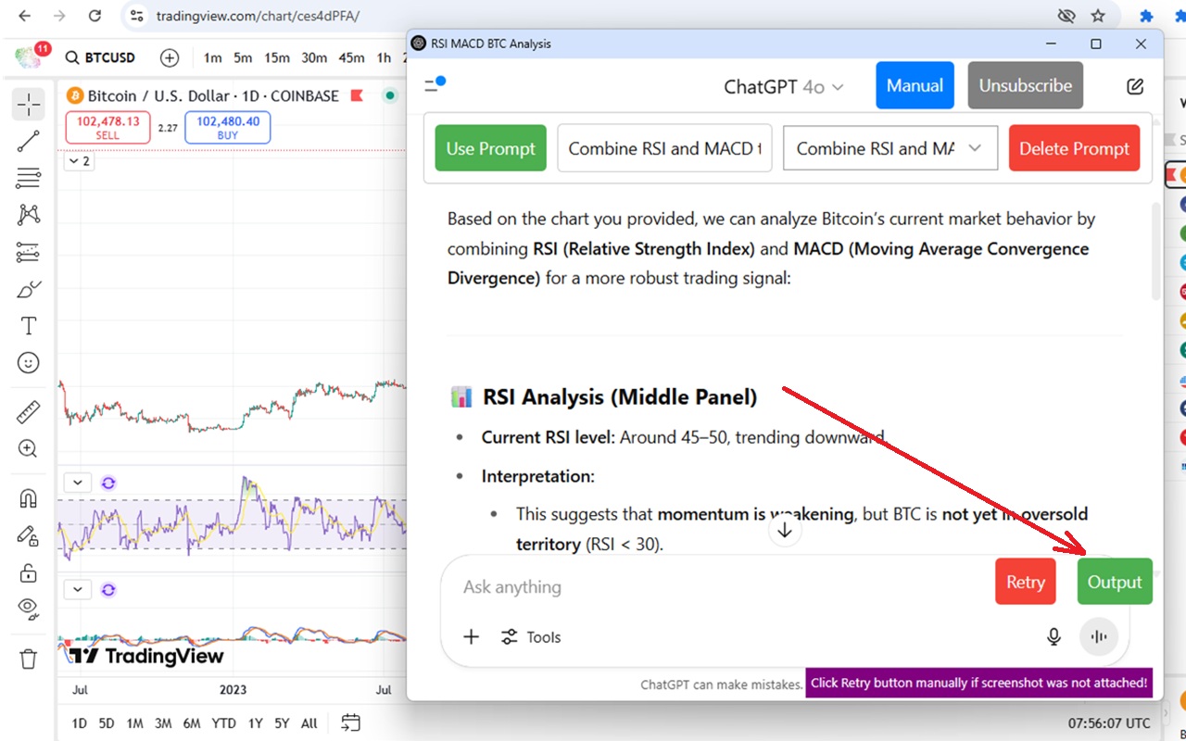1186x741 pixels.
Task: Enable magnet mode in the drawing toolbar
Action: tap(28, 497)
